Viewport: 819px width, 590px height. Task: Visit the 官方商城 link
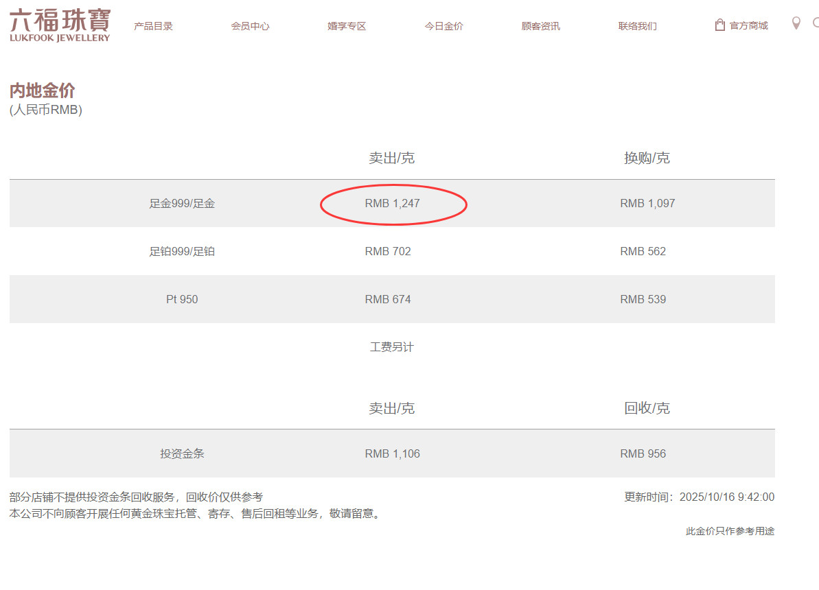coord(748,26)
